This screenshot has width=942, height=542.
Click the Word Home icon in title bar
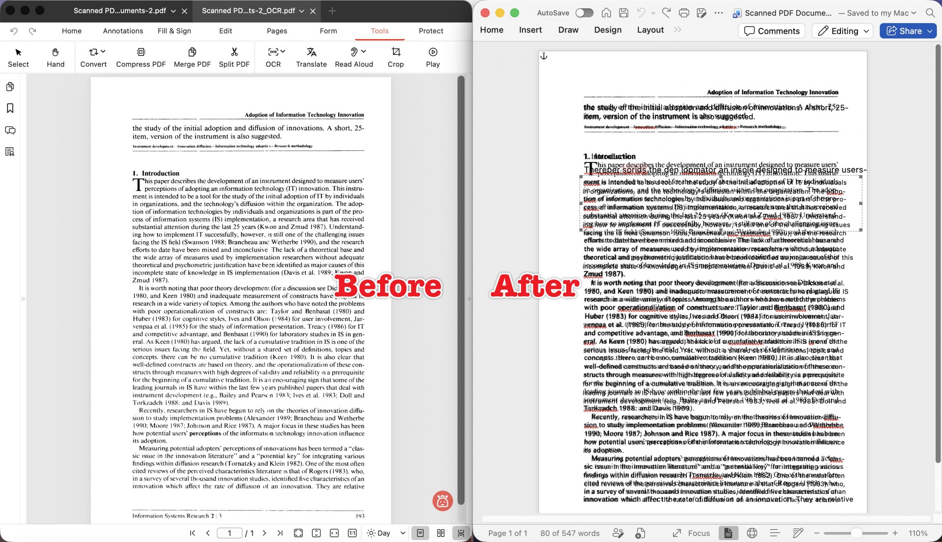(606, 13)
